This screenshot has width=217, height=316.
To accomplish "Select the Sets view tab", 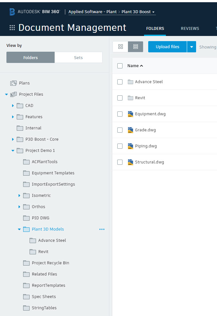I will coord(78,57).
